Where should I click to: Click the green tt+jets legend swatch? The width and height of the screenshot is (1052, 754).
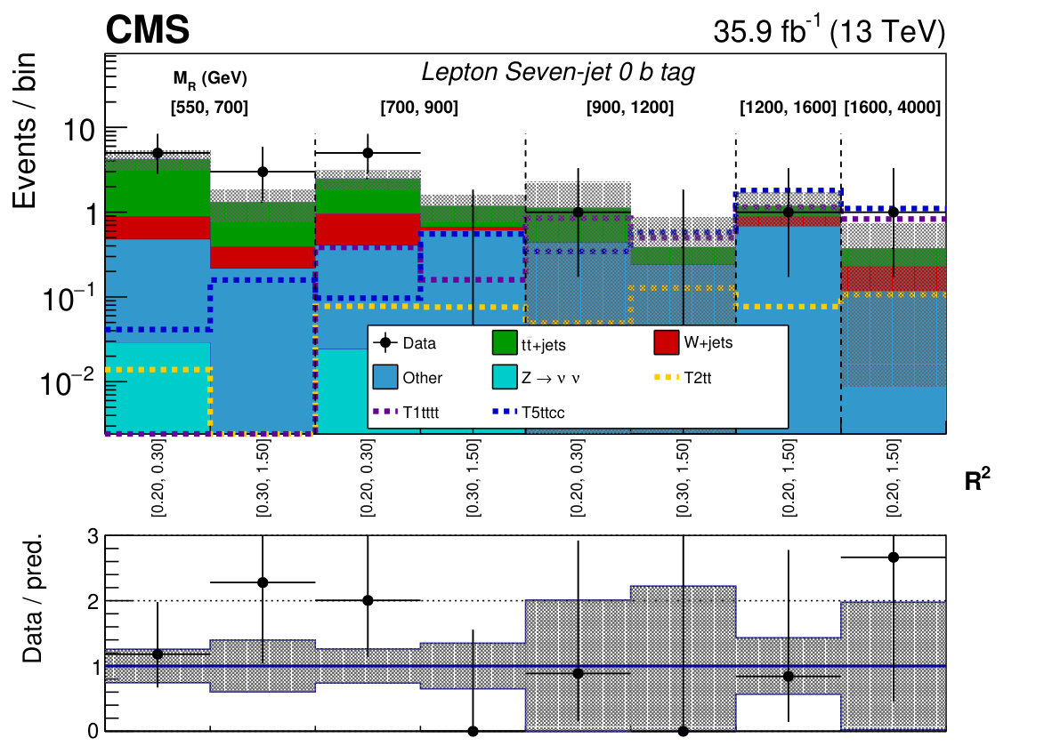click(505, 342)
